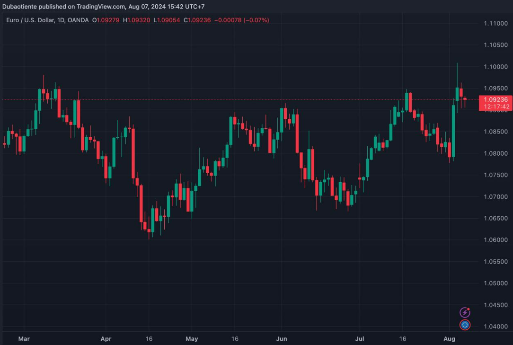Click the Jul label on the time axis
Image resolution: width=513 pixels, height=345 pixels.
(x=360, y=339)
